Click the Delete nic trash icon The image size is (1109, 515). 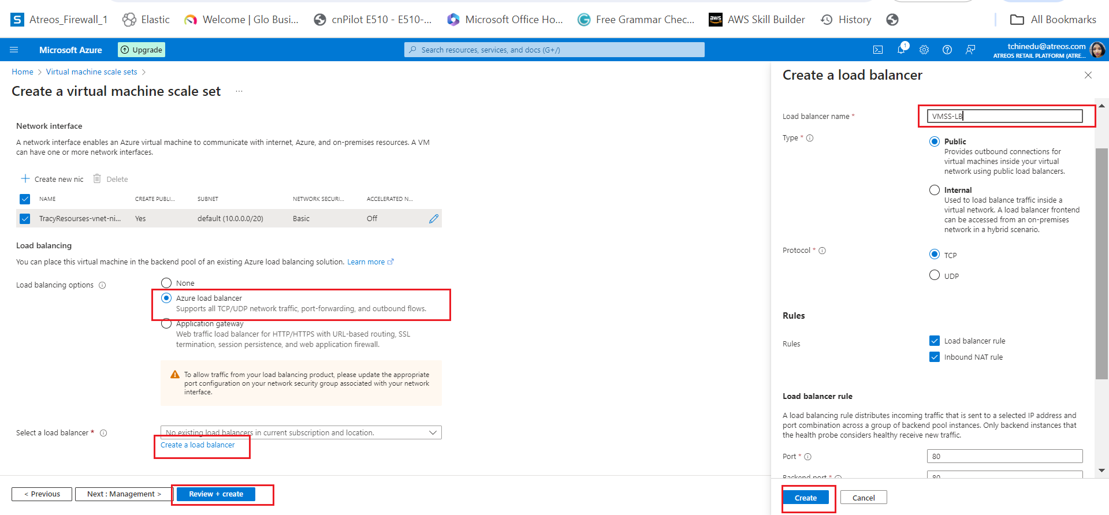click(x=97, y=179)
